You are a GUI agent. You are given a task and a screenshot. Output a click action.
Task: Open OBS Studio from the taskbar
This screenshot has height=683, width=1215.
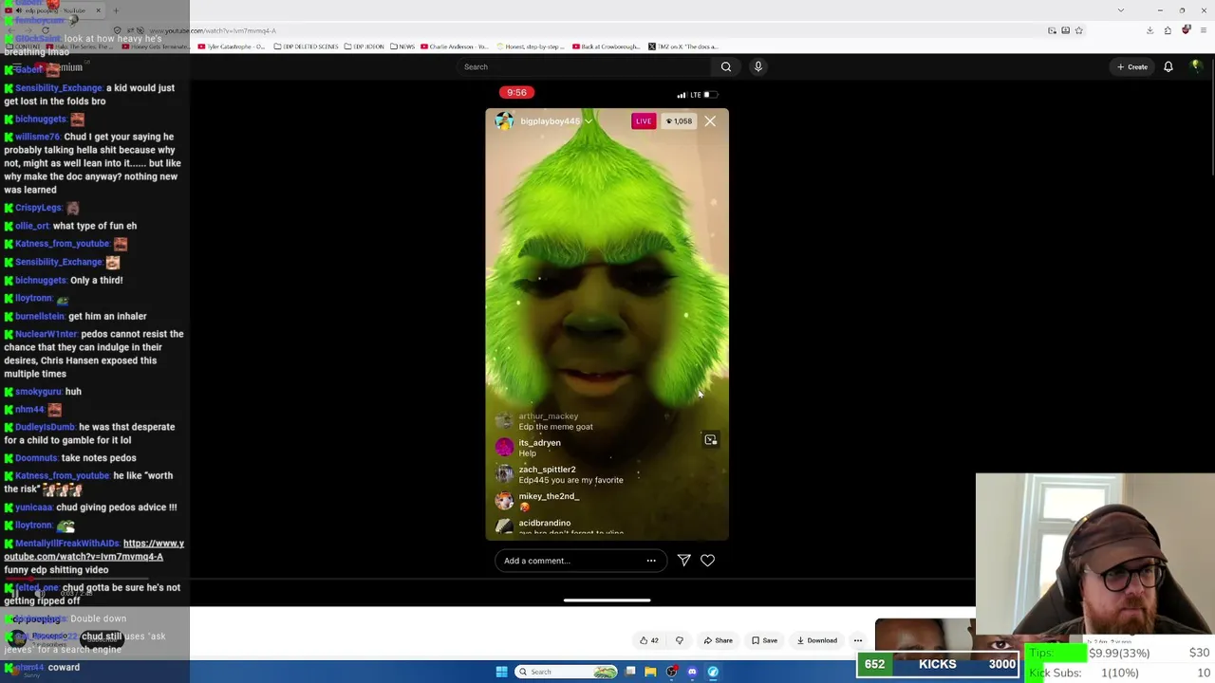671,672
